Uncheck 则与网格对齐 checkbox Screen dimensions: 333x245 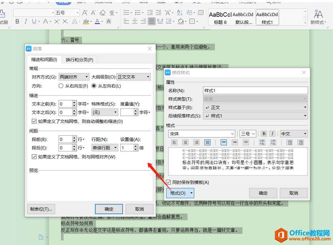(34, 157)
